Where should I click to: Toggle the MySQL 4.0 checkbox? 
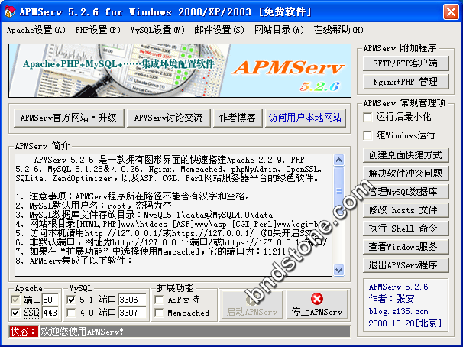pos(71,313)
